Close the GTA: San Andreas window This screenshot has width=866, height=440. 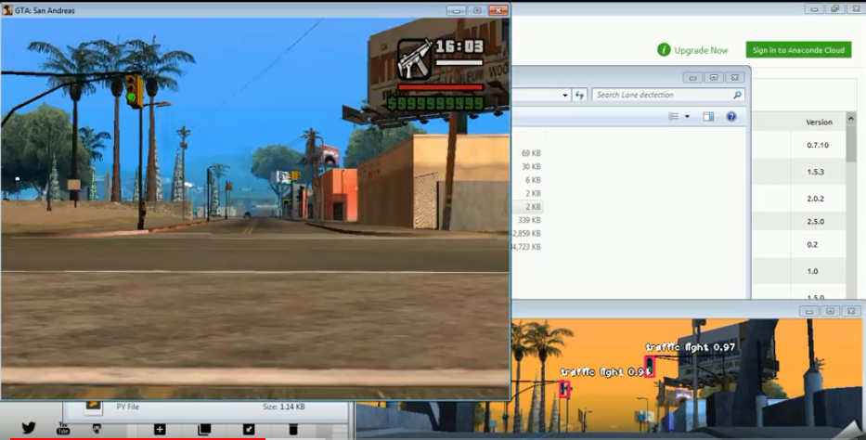pyautogui.click(x=498, y=10)
